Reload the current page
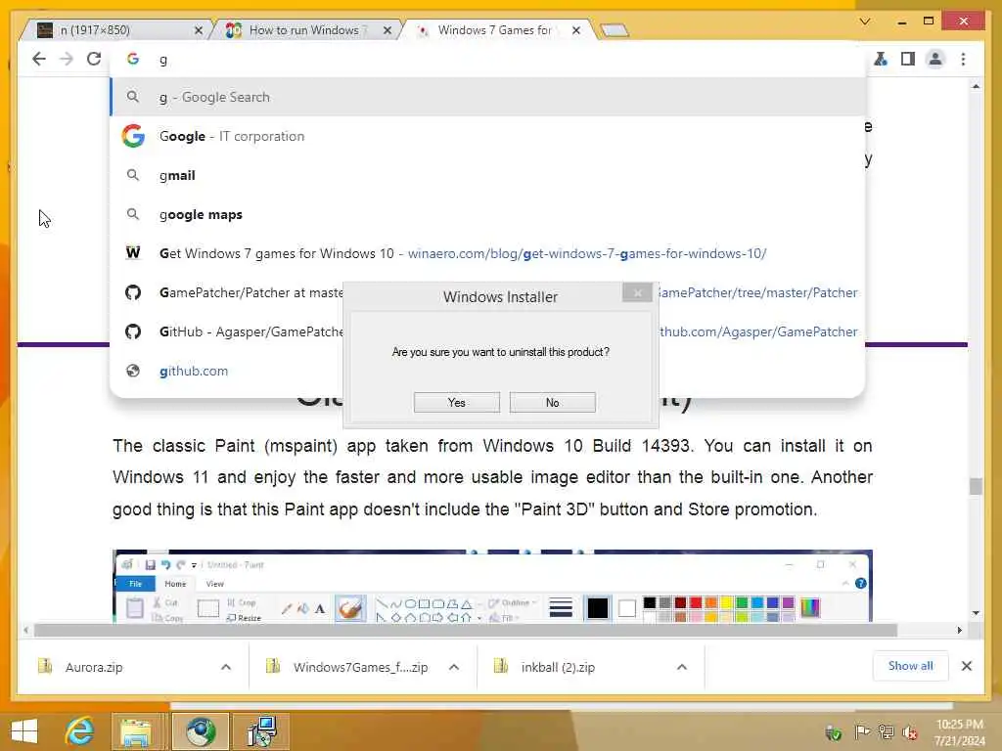 (x=94, y=60)
